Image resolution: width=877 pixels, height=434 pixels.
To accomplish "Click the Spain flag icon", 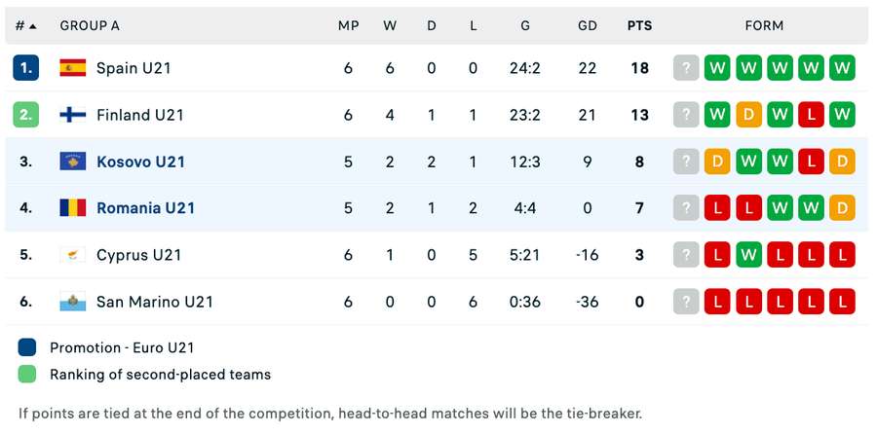I will [x=73, y=68].
